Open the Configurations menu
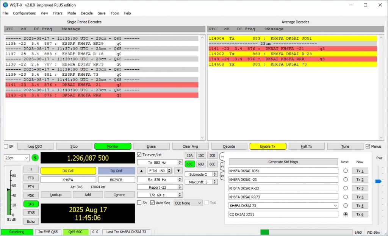This screenshot has height=236, width=388. [x=24, y=13]
